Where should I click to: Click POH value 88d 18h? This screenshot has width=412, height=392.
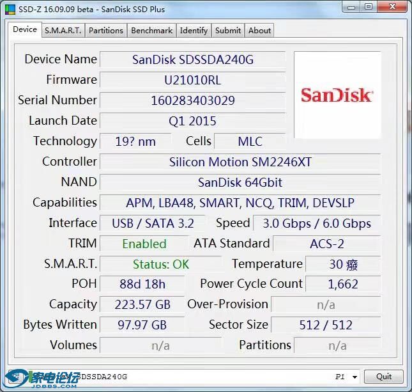tap(142, 284)
